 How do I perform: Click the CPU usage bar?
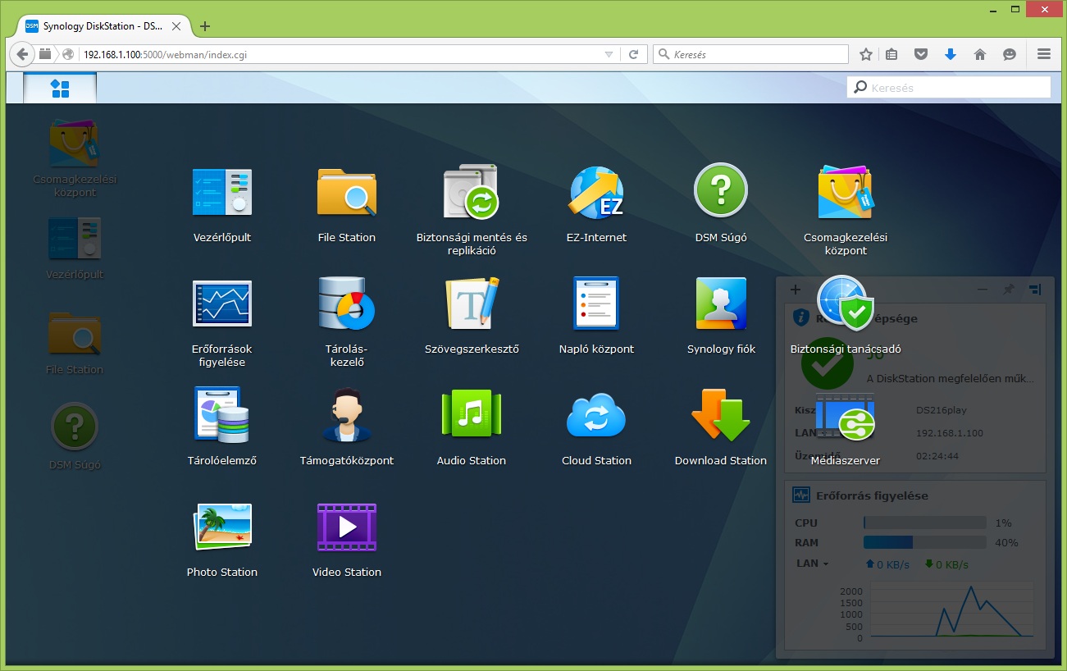[924, 523]
